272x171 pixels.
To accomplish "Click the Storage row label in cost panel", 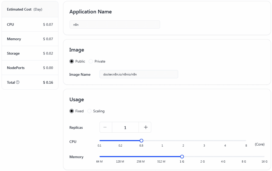I will click(13, 53).
